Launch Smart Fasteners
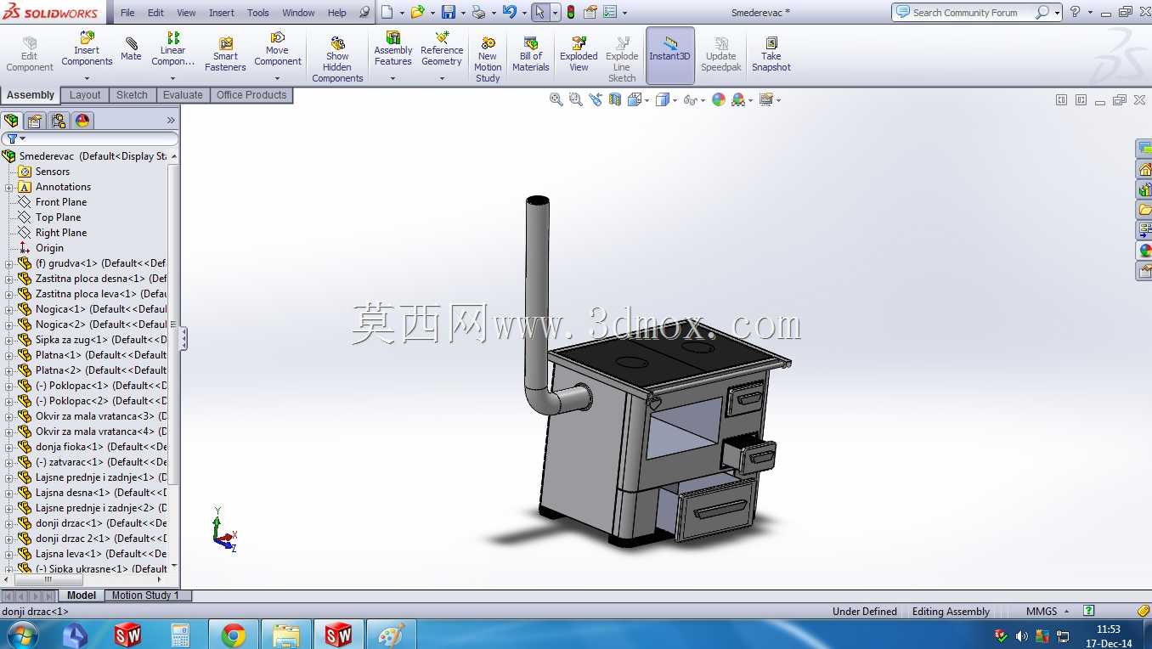Viewport: 1152px width, 649px height. pos(225,54)
